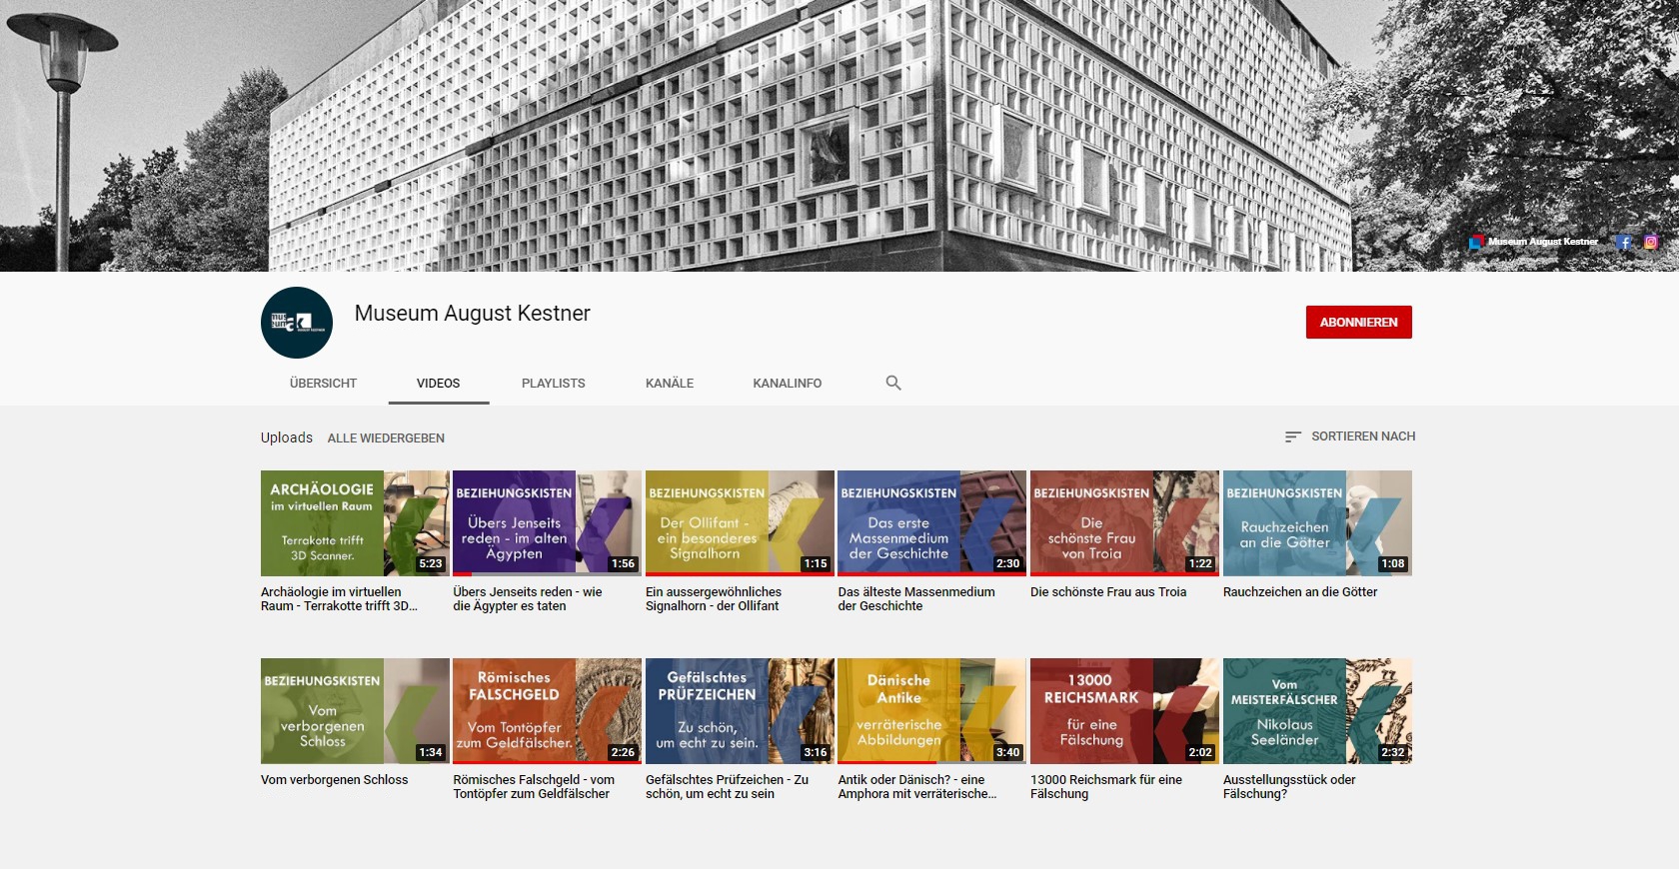1679x869 pixels.
Task: Open the Sortieren nach sort menu
Action: click(x=1350, y=436)
